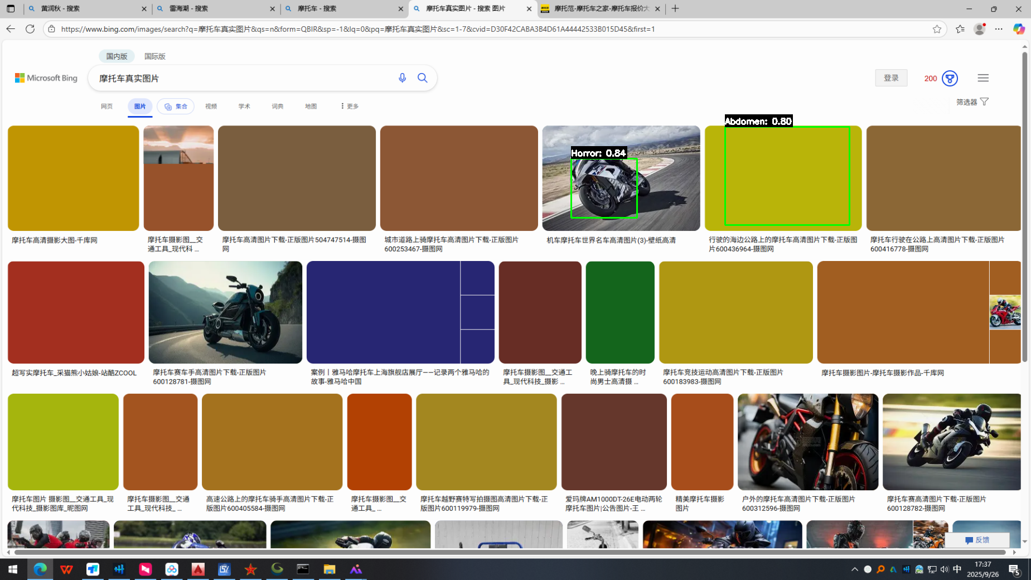Click the browser back arrow
Viewport: 1031px width, 580px height.
pos(11,29)
